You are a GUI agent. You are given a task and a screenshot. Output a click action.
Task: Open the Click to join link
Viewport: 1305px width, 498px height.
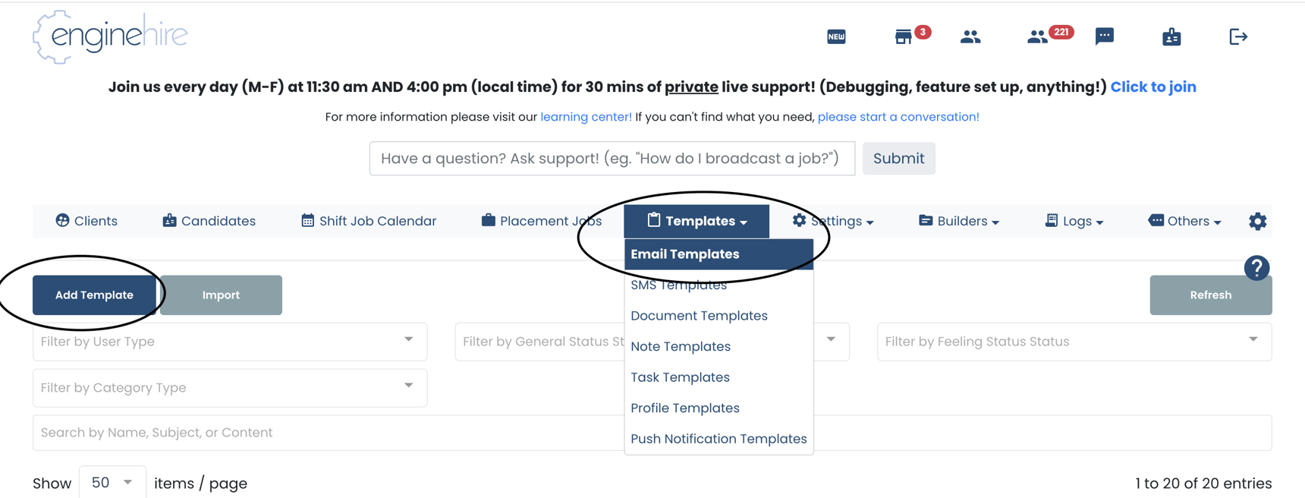tap(1153, 87)
